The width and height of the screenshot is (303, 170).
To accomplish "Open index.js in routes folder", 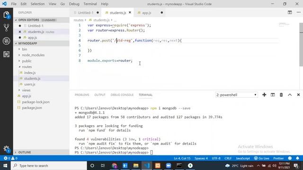I will point(30,73).
